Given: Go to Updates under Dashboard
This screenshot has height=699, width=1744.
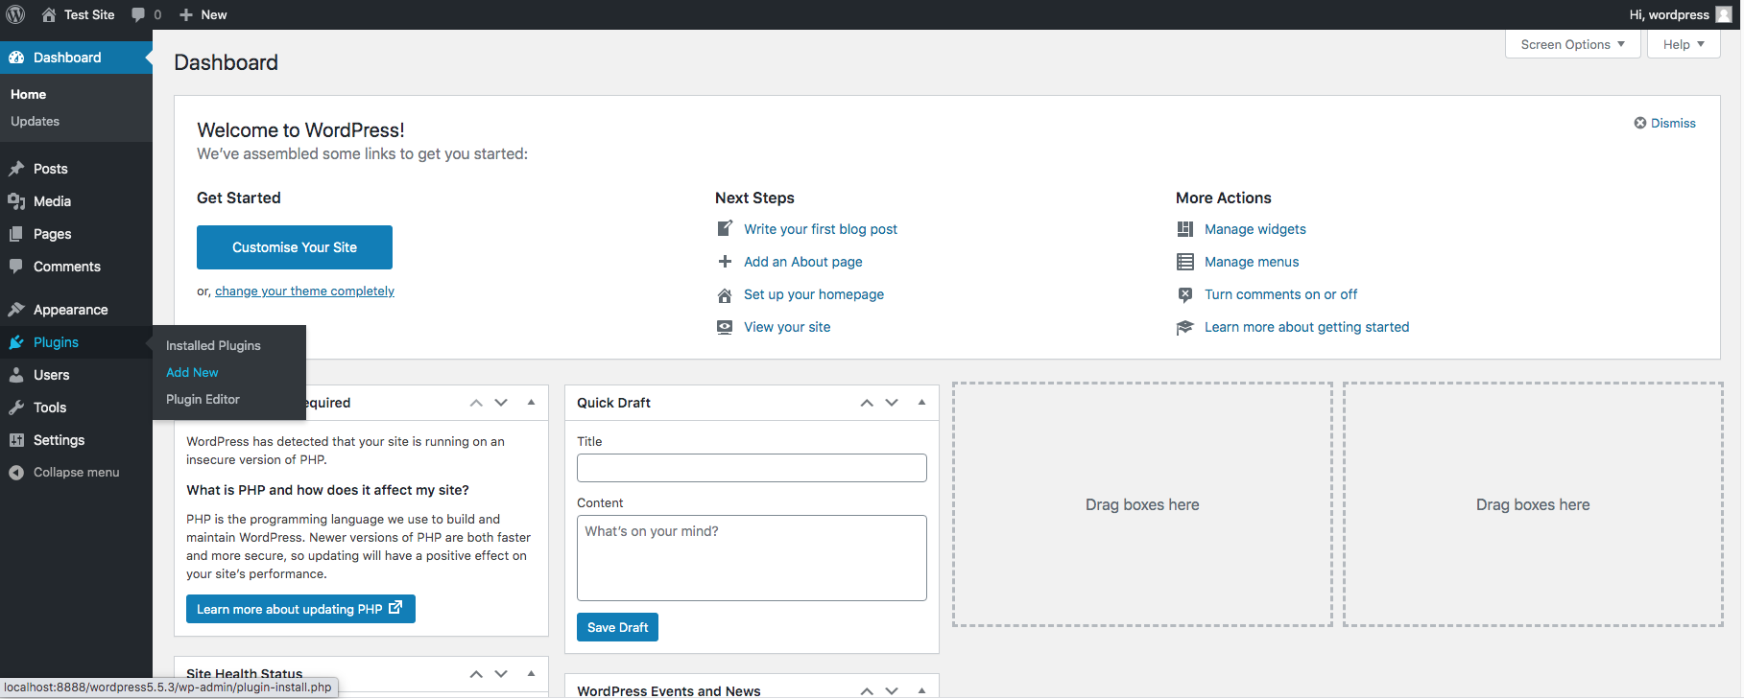Looking at the screenshot, I should [x=35, y=121].
